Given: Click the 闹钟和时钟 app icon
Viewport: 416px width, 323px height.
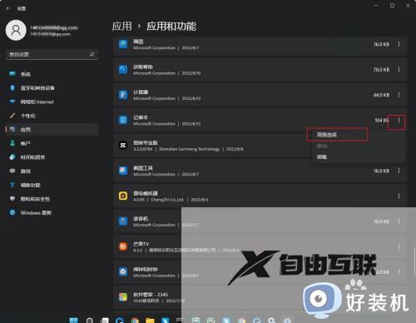Looking at the screenshot, I should click(x=123, y=271).
